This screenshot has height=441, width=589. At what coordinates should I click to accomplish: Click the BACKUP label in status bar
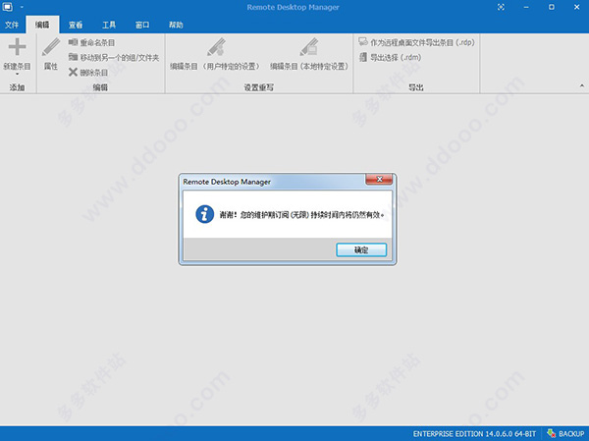[571, 434]
